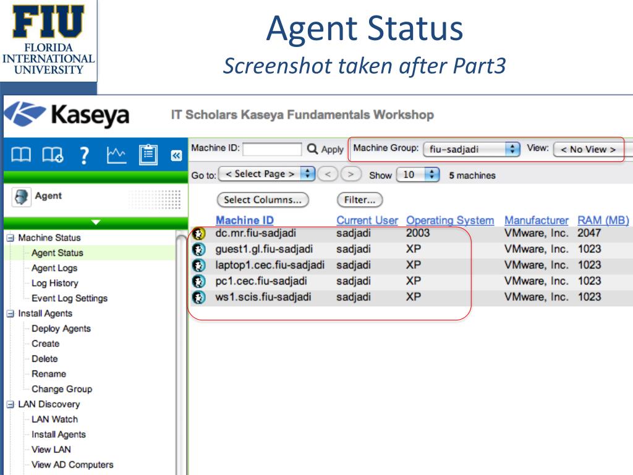
Task: Click agent status icon for pc1.cec.fiu-sadjadi
Action: click(198, 281)
